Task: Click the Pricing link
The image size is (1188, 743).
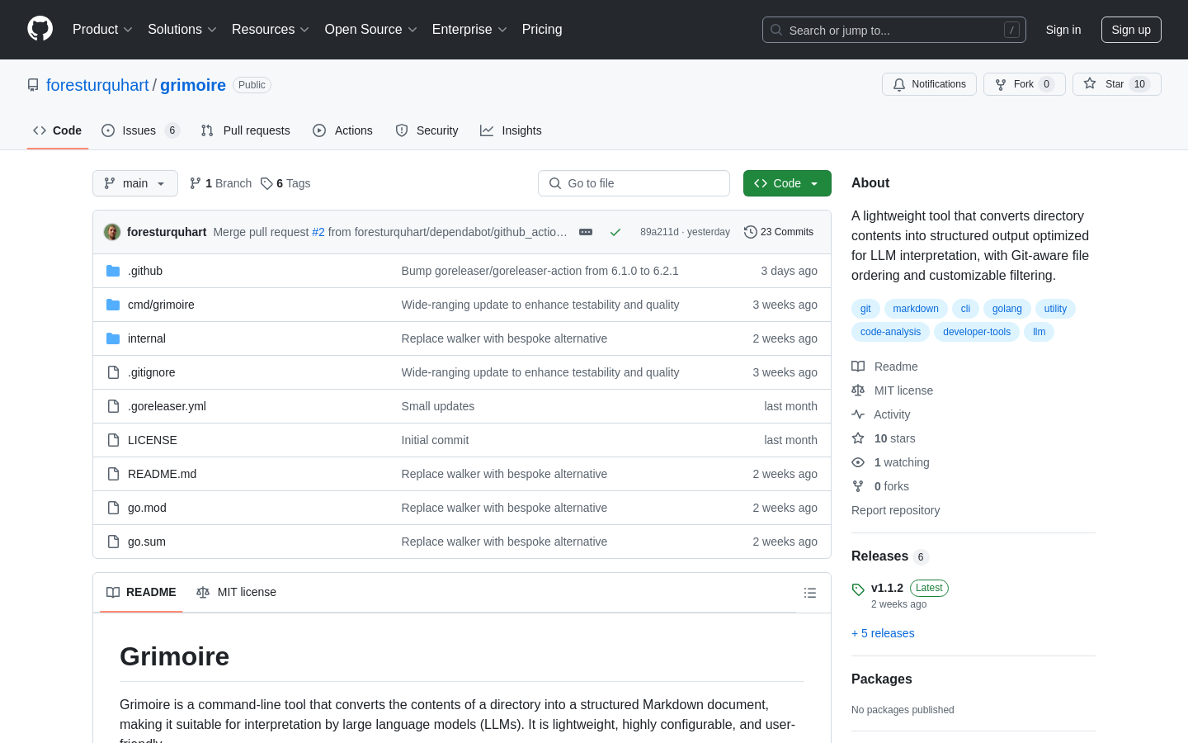Action: (x=542, y=29)
